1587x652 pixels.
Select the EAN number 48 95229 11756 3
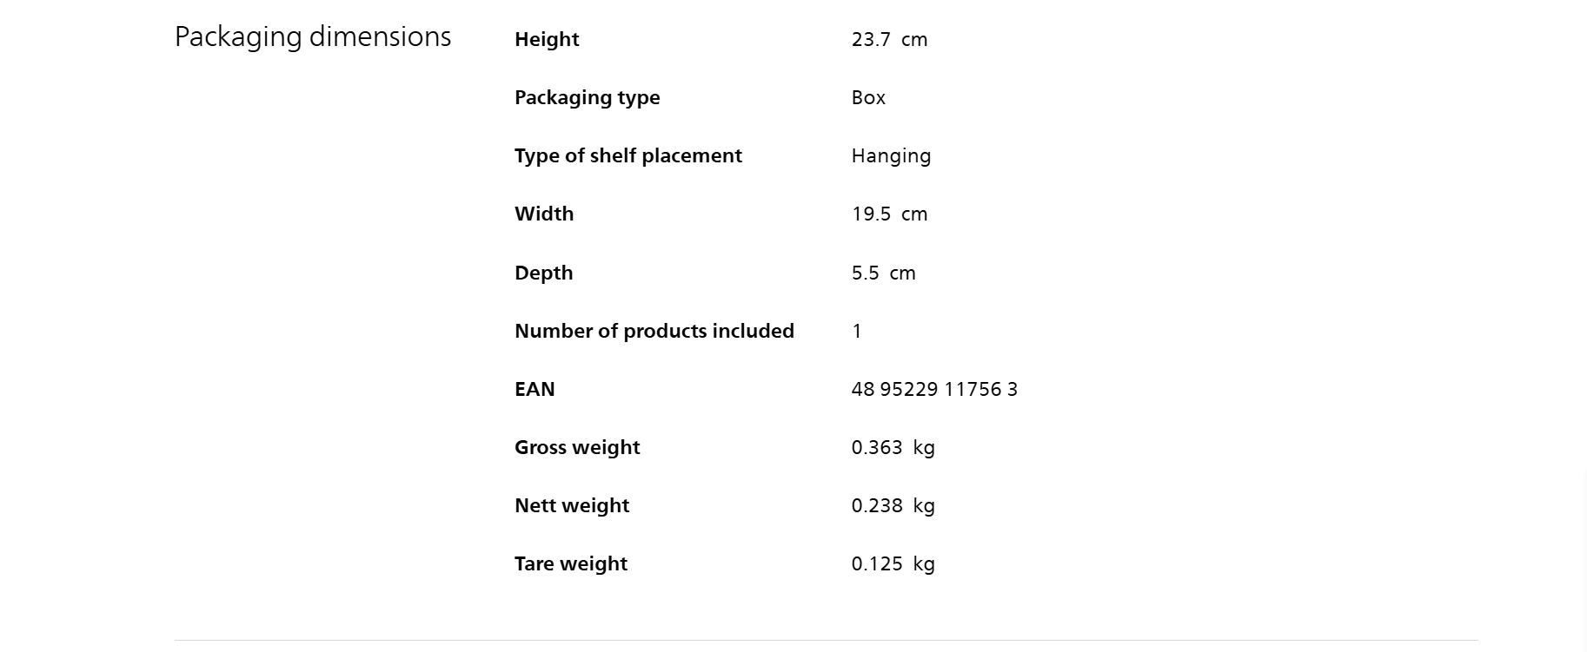[934, 390]
